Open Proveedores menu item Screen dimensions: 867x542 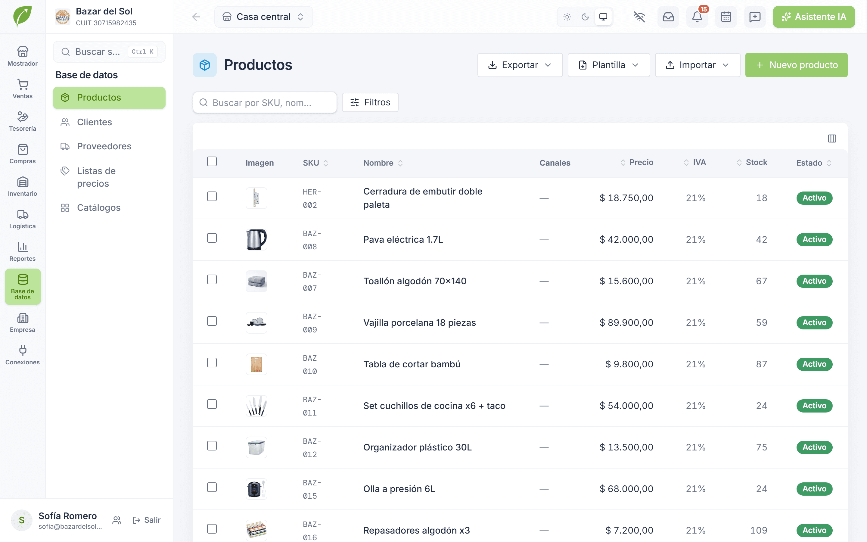109,146
